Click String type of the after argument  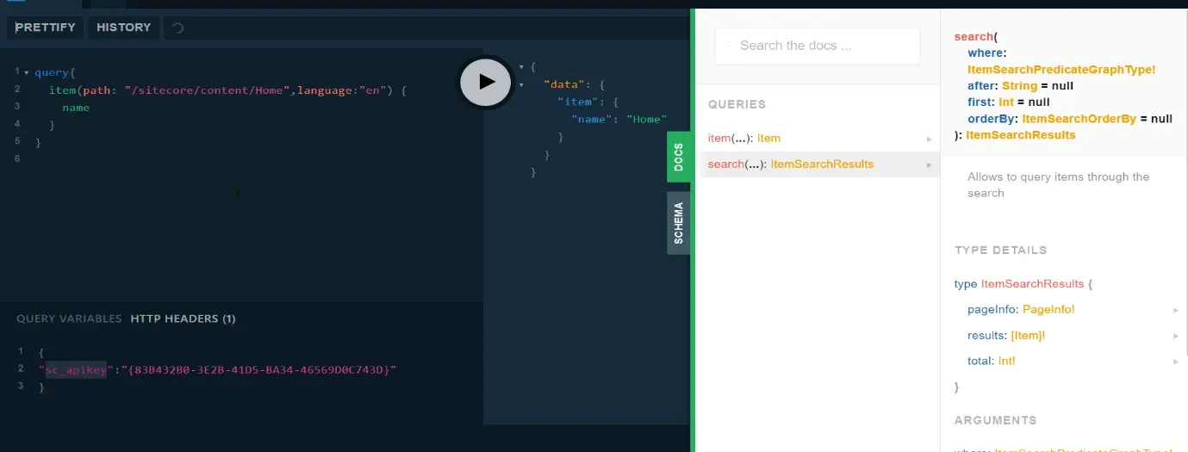[1019, 86]
